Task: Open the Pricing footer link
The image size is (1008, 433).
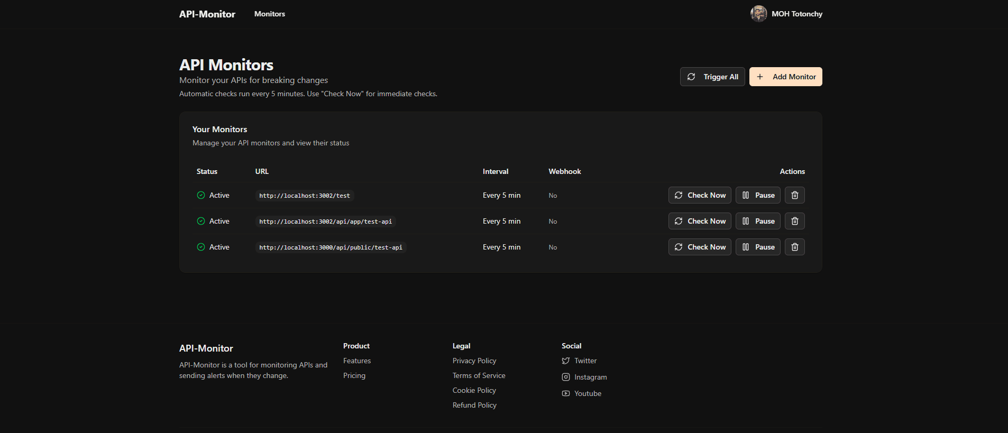Action: [354, 375]
